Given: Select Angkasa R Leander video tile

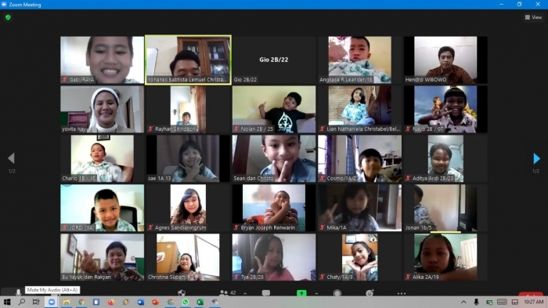Looking at the screenshot, I should (359, 60).
